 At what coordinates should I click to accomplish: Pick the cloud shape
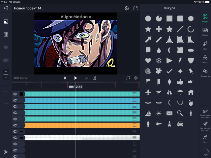[x=191, y=50]
